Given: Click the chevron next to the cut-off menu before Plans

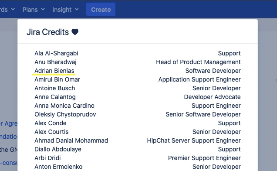Looking at the screenshot, I should pyautogui.click(x=13, y=9).
